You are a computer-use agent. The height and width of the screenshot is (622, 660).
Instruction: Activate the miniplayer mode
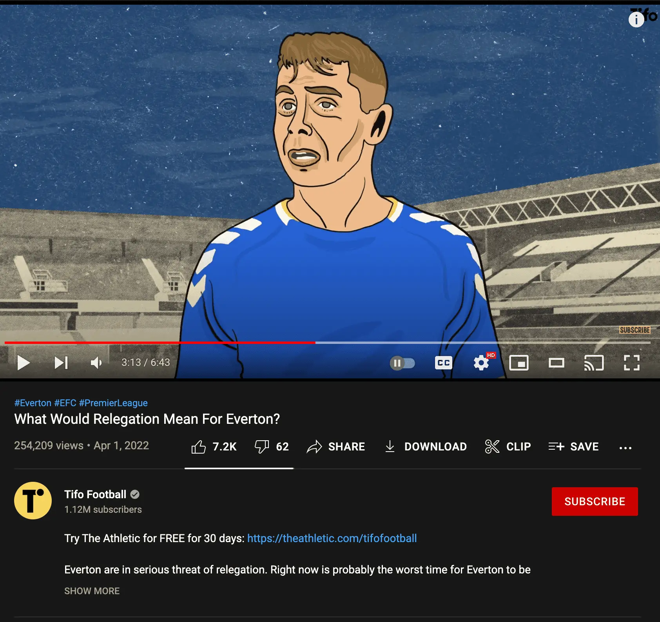click(x=519, y=363)
